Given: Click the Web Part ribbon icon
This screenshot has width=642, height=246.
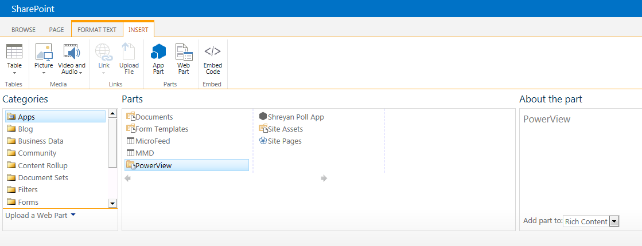Looking at the screenshot, I should pyautogui.click(x=184, y=52).
